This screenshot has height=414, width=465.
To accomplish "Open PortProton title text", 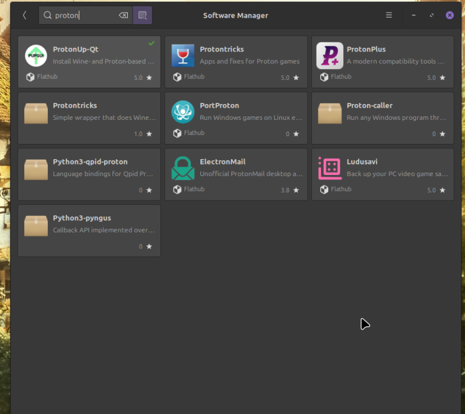I will pos(219,105).
